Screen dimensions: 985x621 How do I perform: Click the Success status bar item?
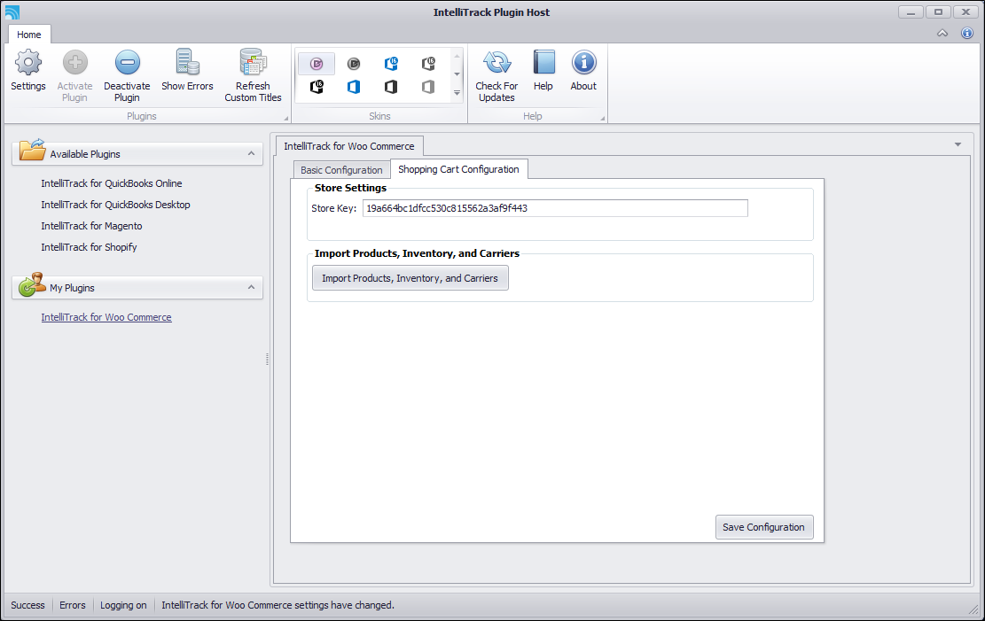[27, 605]
